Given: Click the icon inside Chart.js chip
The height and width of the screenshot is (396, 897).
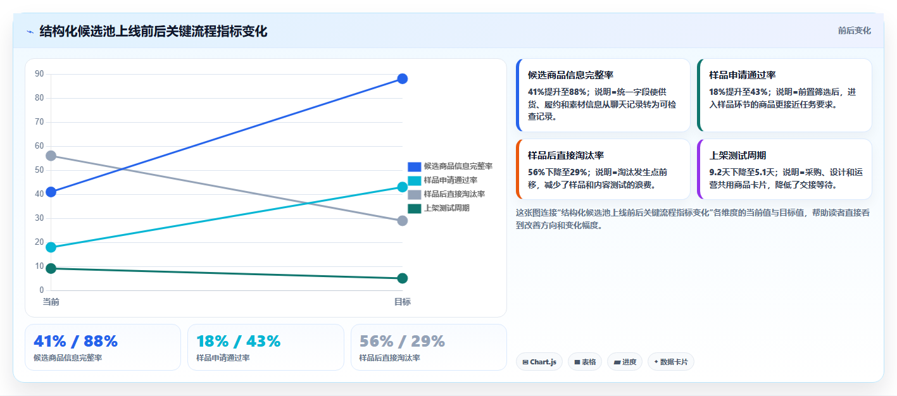Looking at the screenshot, I should (525, 362).
